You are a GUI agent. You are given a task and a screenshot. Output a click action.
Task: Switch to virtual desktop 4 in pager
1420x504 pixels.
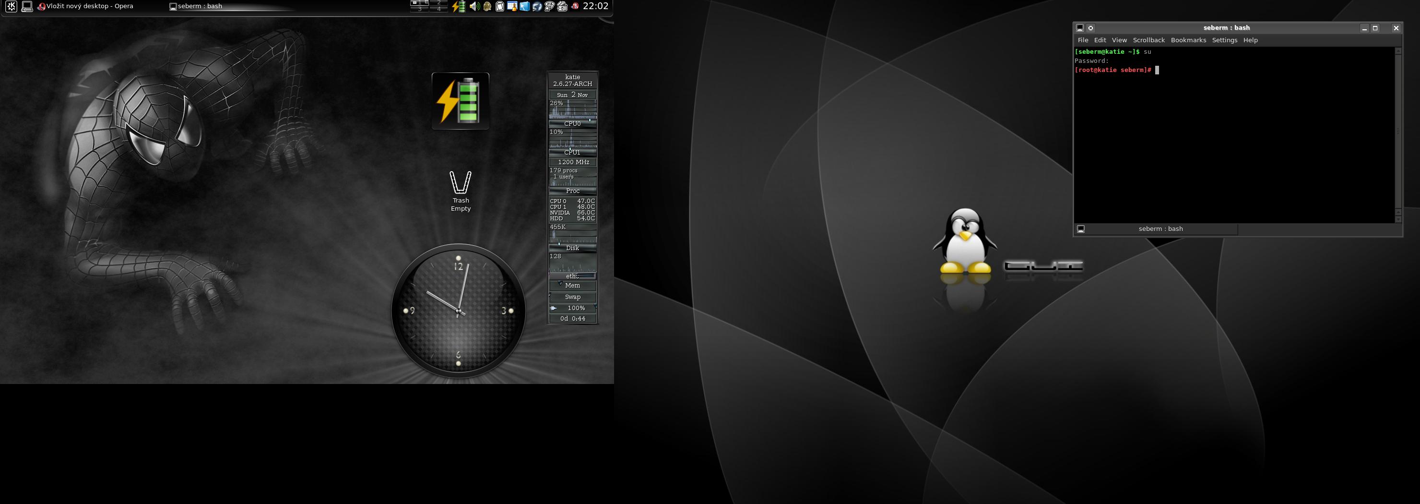(439, 9)
